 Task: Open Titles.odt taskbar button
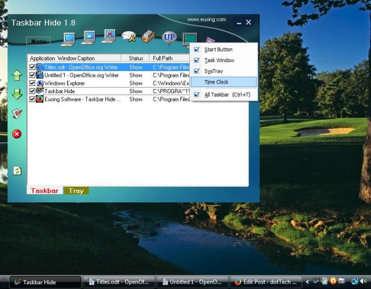point(119,282)
